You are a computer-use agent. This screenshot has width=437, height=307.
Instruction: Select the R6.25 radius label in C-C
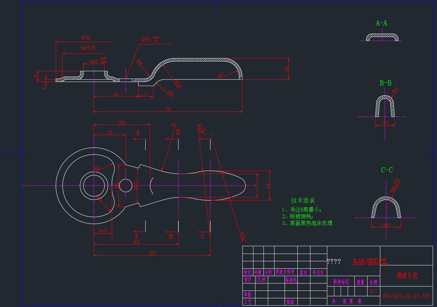pos(395,185)
